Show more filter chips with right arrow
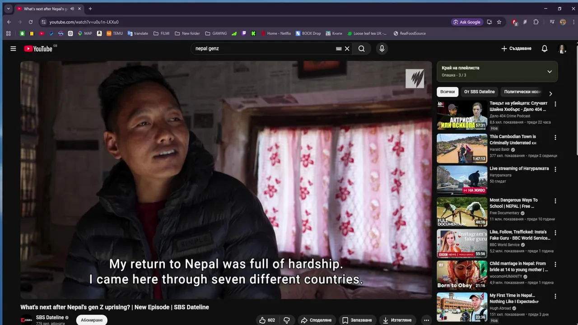The height and width of the screenshot is (325, 578). pos(550,93)
